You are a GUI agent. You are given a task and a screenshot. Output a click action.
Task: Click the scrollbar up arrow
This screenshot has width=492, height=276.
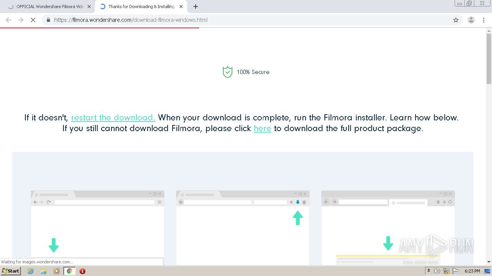489,31
